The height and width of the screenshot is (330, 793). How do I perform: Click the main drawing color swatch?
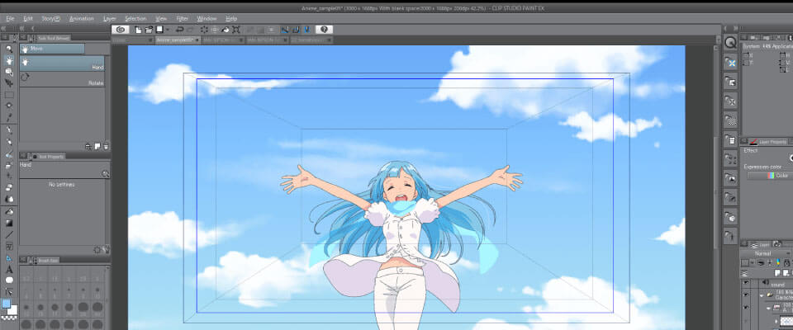[x=6, y=304]
